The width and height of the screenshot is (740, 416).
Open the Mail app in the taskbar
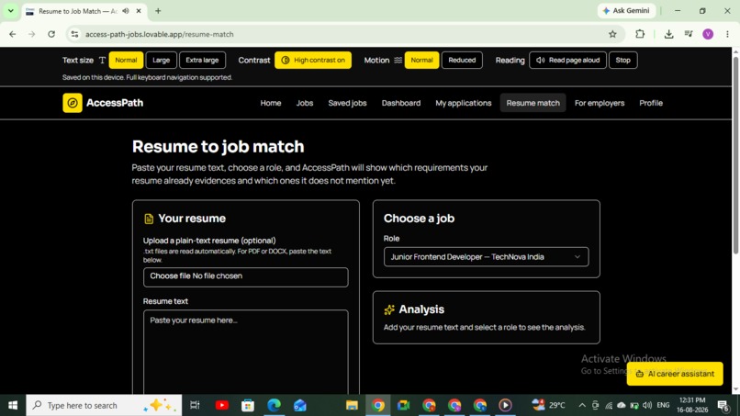click(299, 405)
